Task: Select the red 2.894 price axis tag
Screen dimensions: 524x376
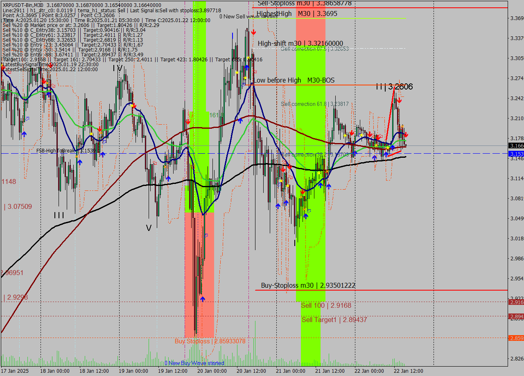Action: (516, 316)
